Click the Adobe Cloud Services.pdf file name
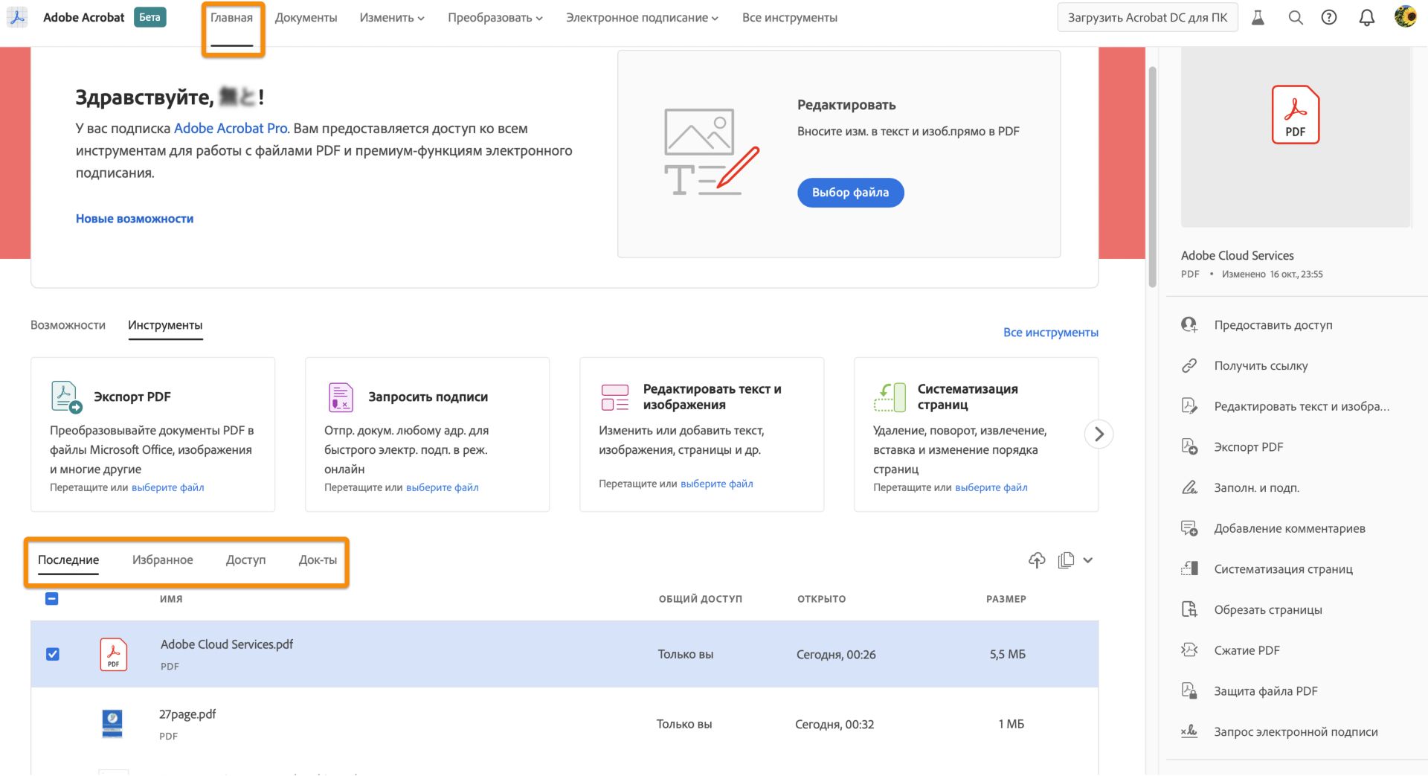Image resolution: width=1428 pixels, height=776 pixels. click(x=227, y=645)
